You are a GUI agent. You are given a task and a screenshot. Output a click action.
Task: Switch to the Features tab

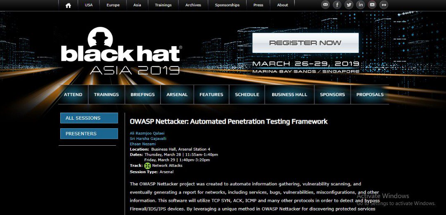[211, 95]
